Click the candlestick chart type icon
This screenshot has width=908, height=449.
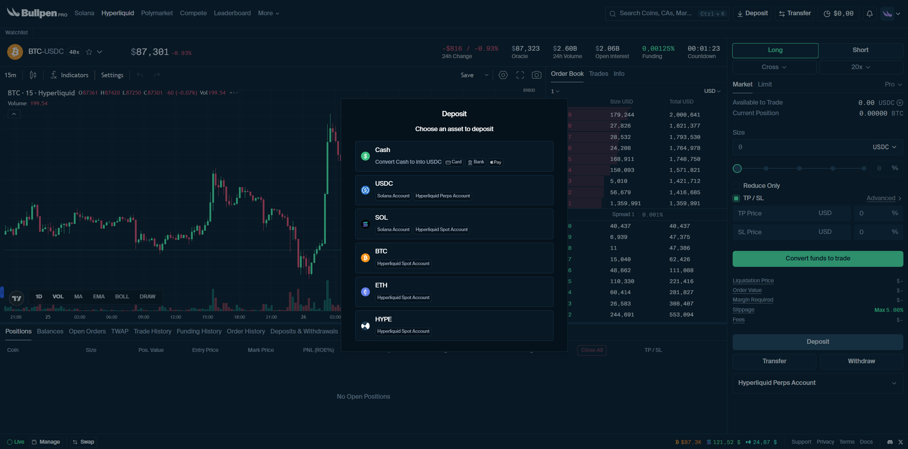point(33,75)
